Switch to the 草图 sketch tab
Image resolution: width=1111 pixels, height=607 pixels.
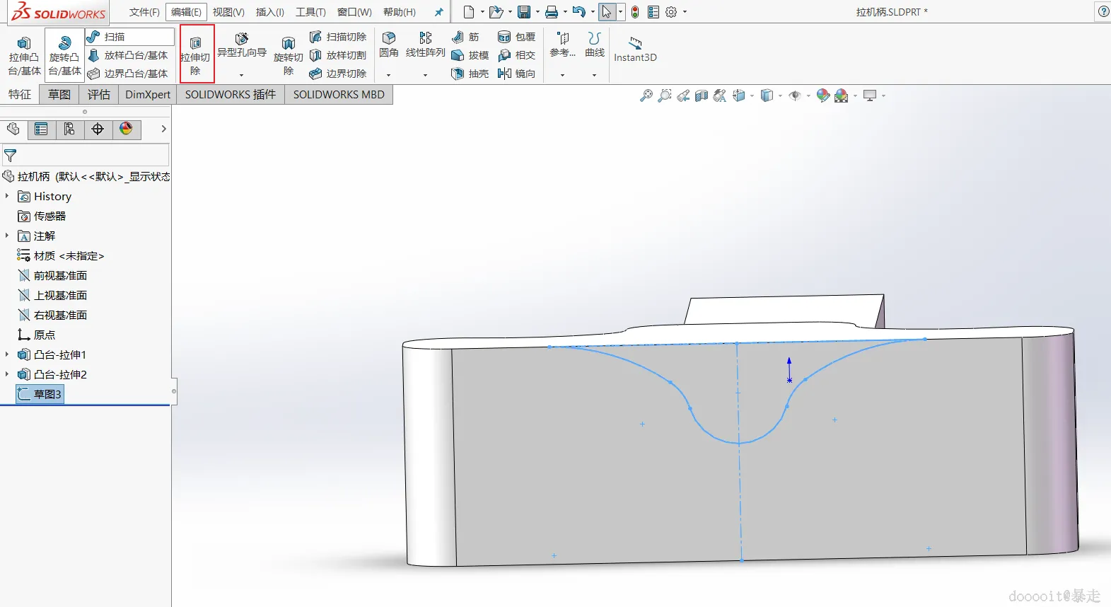click(59, 95)
